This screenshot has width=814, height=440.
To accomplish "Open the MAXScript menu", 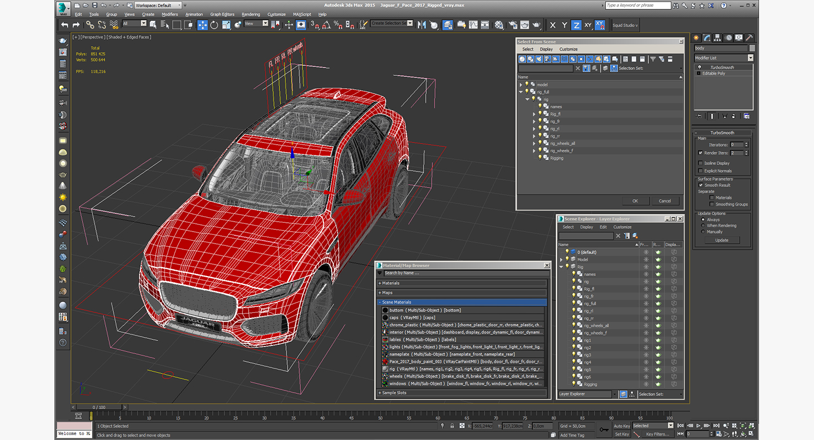I will [x=302, y=14].
